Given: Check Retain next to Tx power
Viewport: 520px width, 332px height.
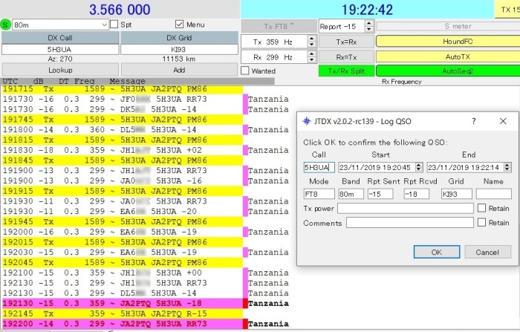Looking at the screenshot, I should tap(481, 208).
